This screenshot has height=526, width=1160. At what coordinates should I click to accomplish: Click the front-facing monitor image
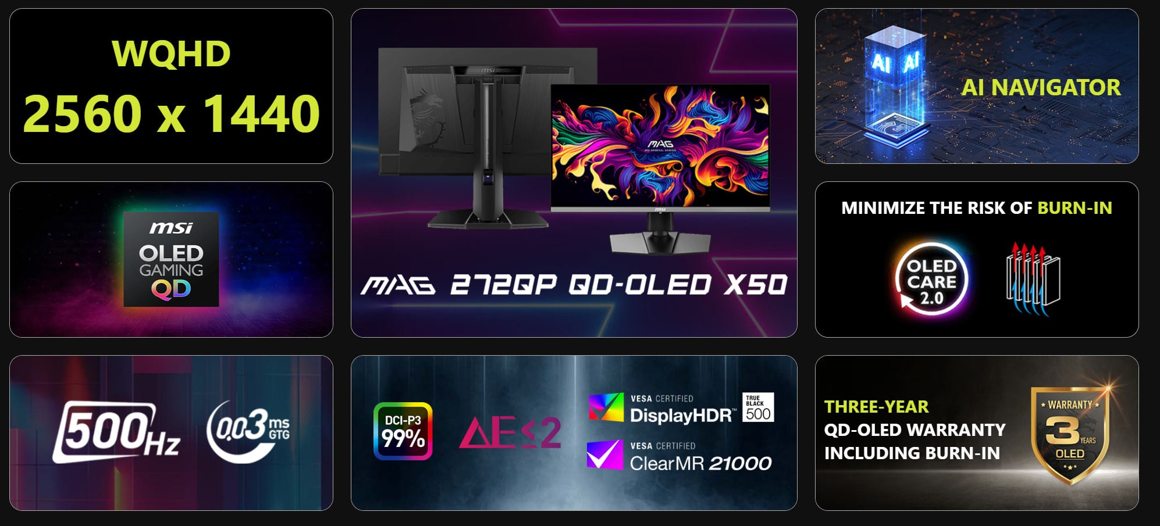point(660,169)
